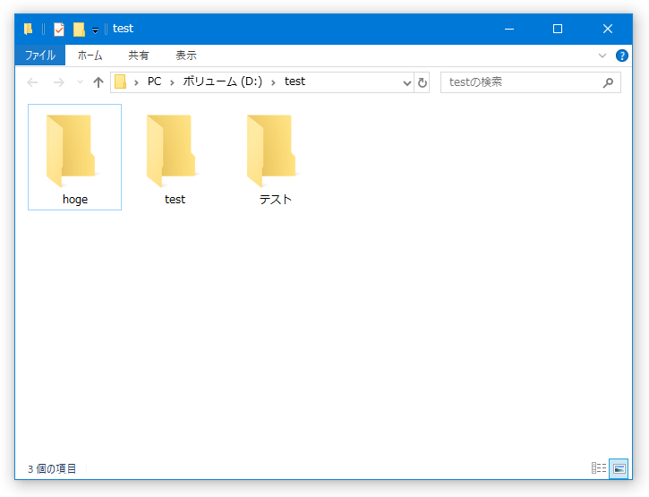Click the hoge folder name label
The width and height of the screenshot is (649, 497).
click(x=75, y=199)
